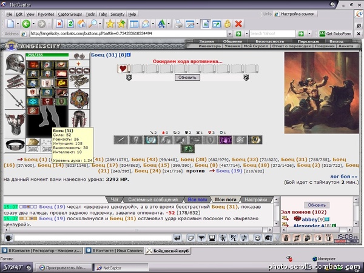Activate the purple glowing combat skill icon
364x273 pixels.
(226, 140)
